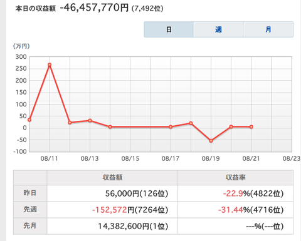Click the ranking text (7,492位)

click(147, 9)
